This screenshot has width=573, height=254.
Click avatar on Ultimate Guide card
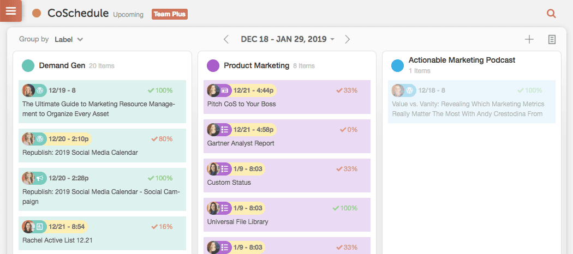(x=28, y=90)
